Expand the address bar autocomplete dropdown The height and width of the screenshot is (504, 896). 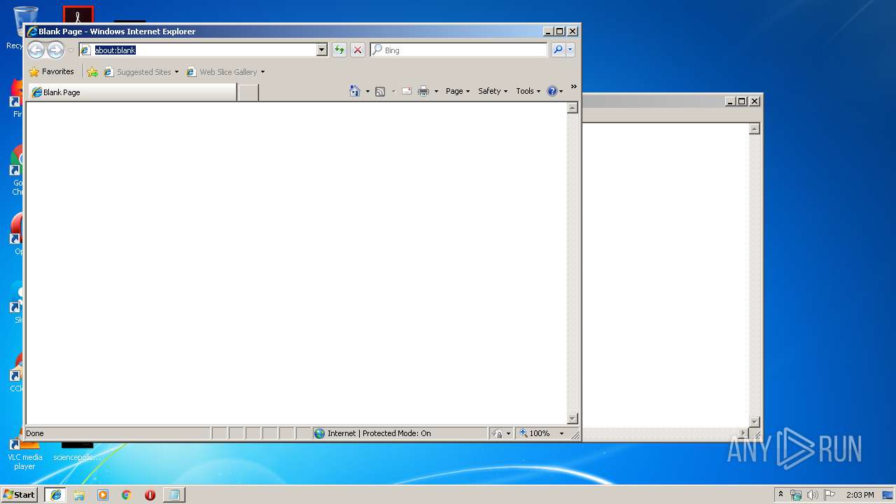(x=322, y=50)
